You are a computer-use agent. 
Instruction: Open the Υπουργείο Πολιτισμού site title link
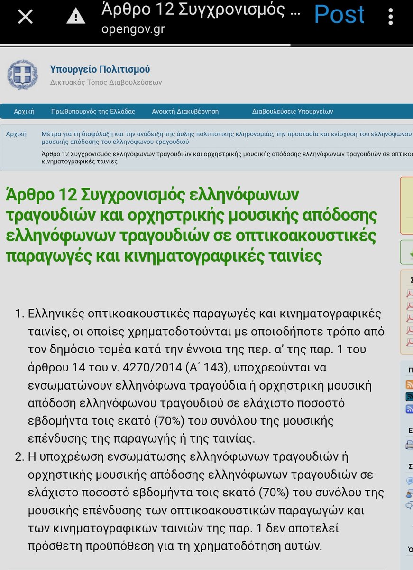100,69
